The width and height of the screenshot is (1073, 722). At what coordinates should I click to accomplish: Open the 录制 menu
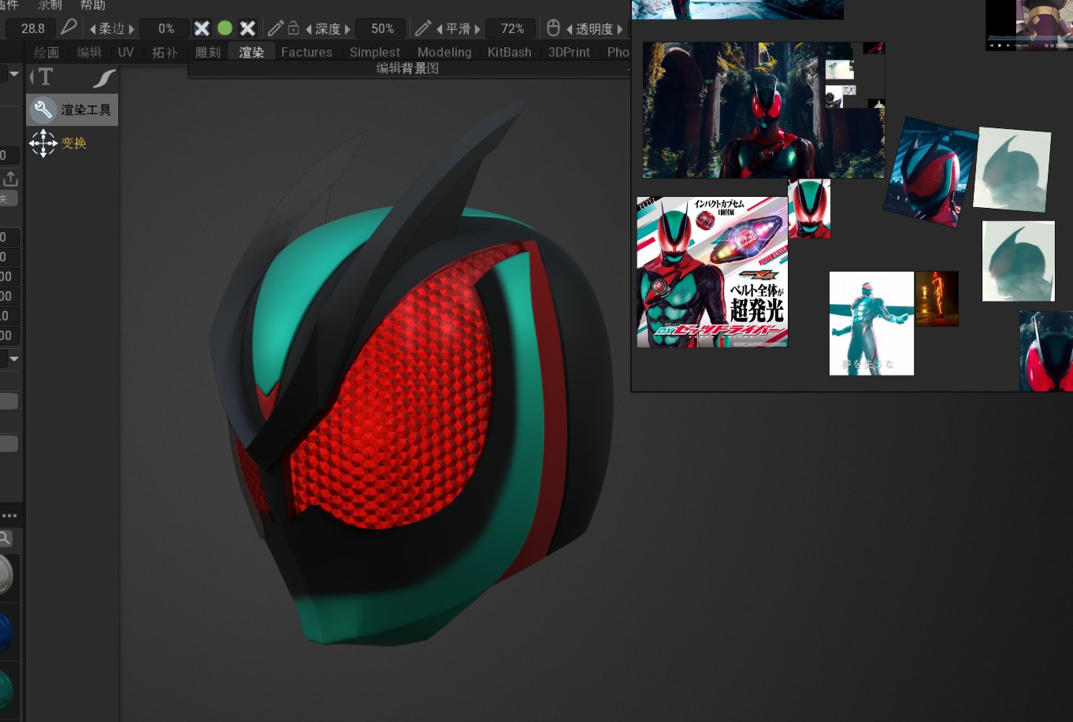[x=50, y=5]
